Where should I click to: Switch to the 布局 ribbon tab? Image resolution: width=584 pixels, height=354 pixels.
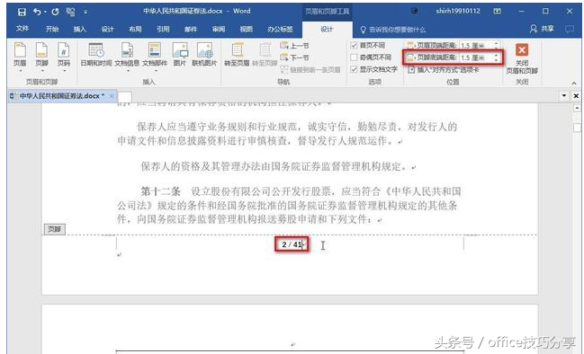click(135, 29)
